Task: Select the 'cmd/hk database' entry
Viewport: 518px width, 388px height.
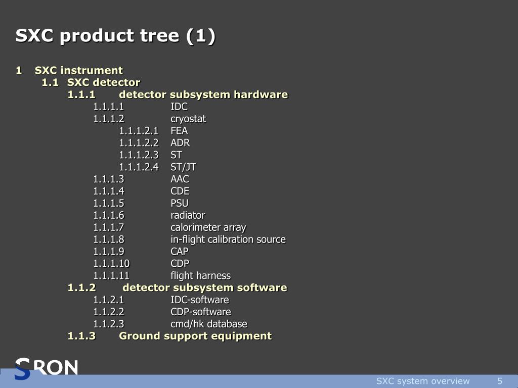Action: click(209, 324)
